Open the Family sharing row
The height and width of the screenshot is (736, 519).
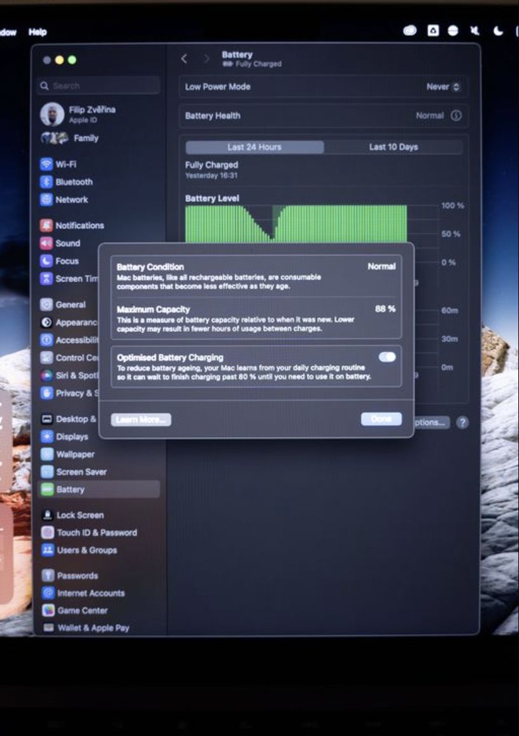pyautogui.click(x=70, y=138)
